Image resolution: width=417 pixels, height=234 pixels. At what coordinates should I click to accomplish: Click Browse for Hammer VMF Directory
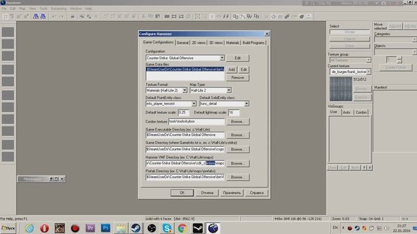pyautogui.click(x=238, y=163)
